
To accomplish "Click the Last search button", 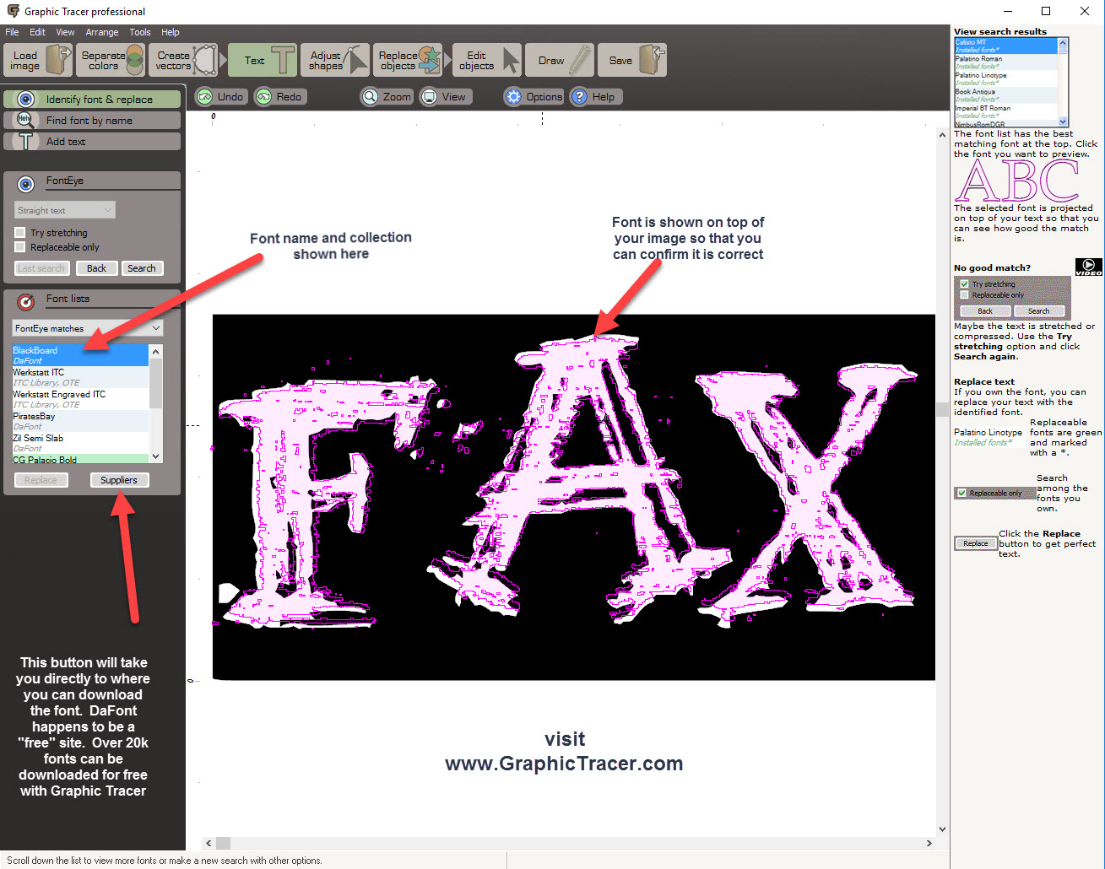I will 41,268.
